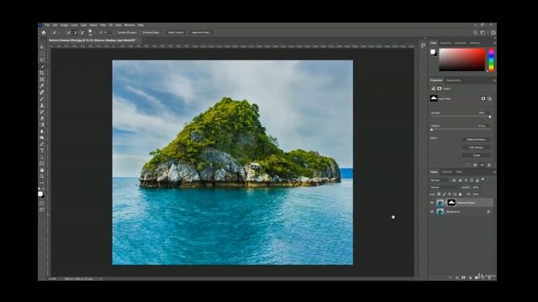Select the Lasso tool

pos(43,60)
